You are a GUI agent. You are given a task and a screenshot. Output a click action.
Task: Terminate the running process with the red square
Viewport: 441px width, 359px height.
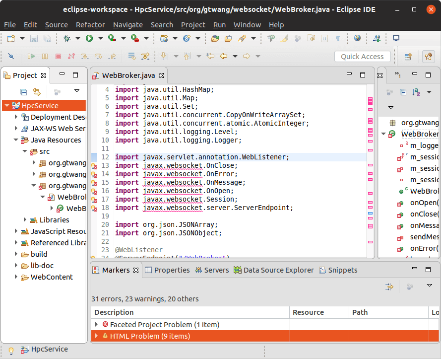(x=57, y=56)
